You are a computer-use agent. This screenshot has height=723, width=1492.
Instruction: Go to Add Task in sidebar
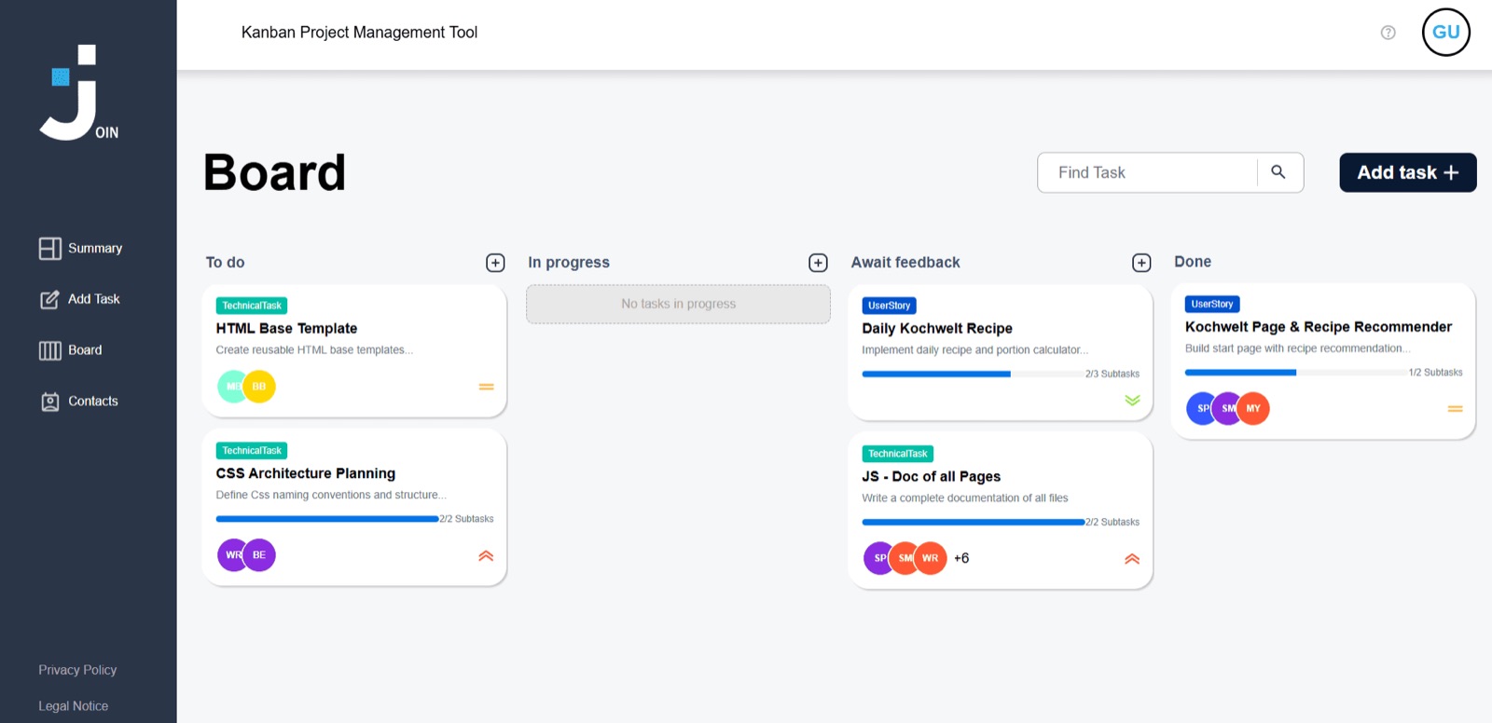(80, 299)
